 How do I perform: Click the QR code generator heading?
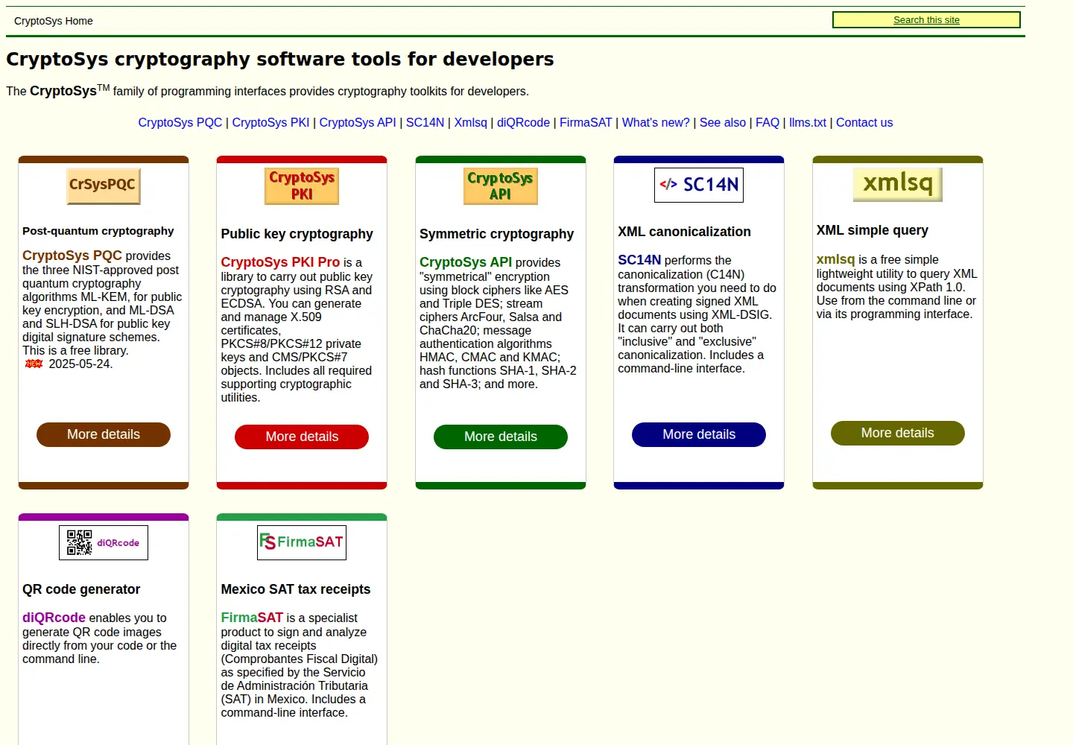pyautogui.click(x=81, y=589)
